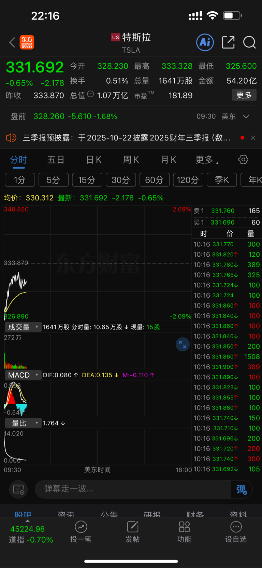Screen dimensions: 262x568
Task: Open the MACD indicator dropdown
Action: coord(23,375)
